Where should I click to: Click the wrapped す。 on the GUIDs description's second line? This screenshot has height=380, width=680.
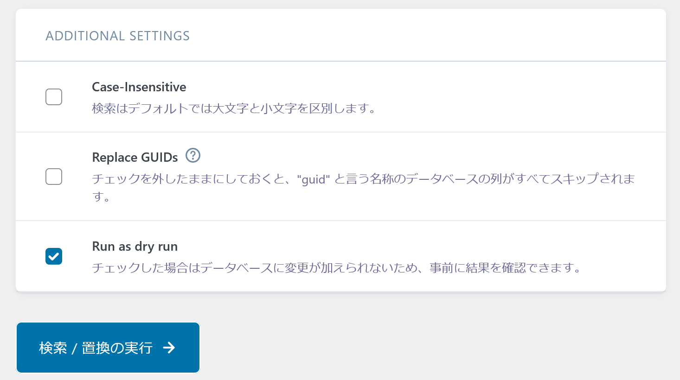101,197
